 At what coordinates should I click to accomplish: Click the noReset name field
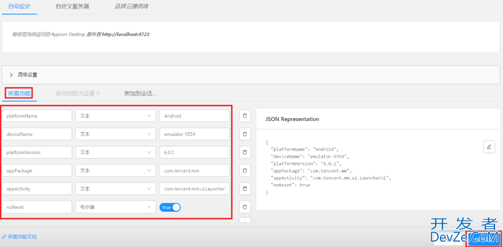point(37,207)
